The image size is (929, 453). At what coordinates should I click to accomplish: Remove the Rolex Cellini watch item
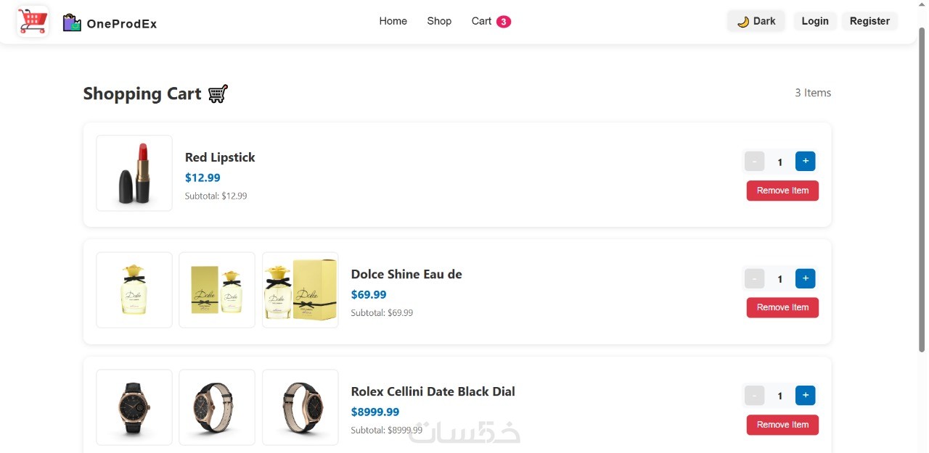[782, 425]
